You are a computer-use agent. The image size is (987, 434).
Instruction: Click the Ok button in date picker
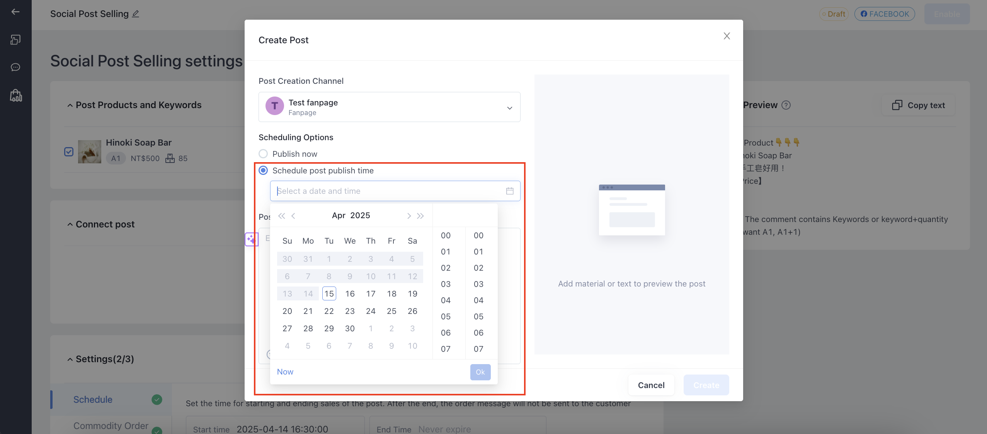click(x=480, y=372)
